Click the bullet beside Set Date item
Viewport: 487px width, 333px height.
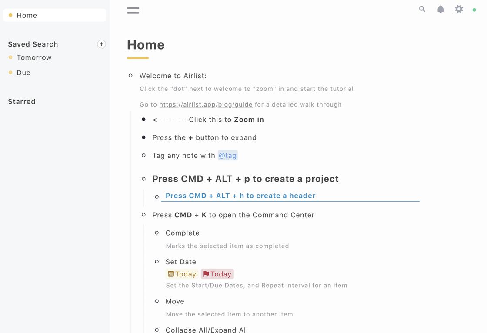pos(157,262)
